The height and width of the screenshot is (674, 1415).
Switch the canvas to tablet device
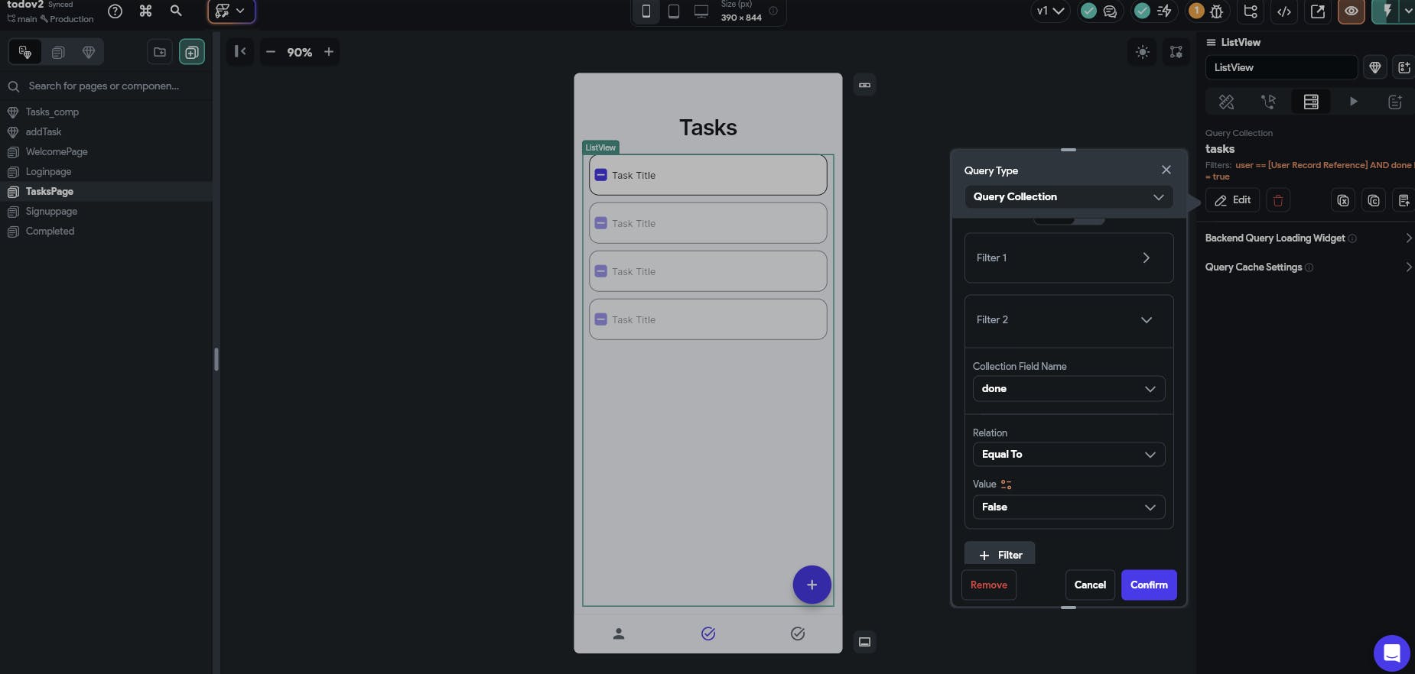tap(674, 11)
